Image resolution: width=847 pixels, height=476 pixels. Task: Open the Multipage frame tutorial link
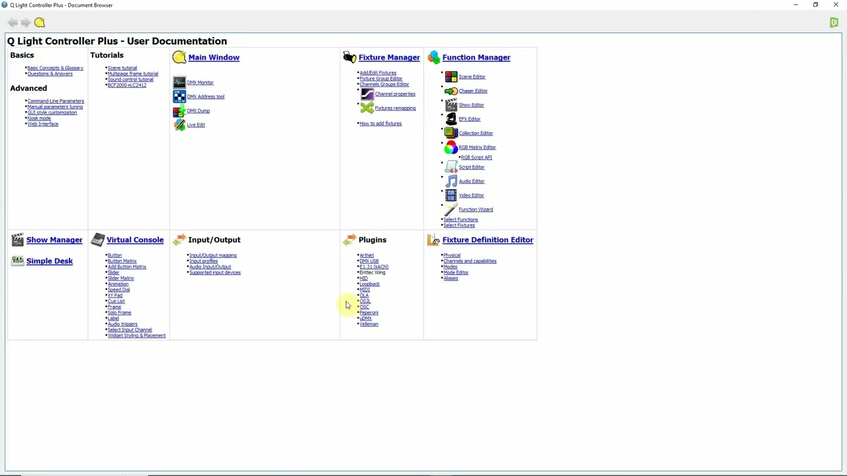coord(133,74)
